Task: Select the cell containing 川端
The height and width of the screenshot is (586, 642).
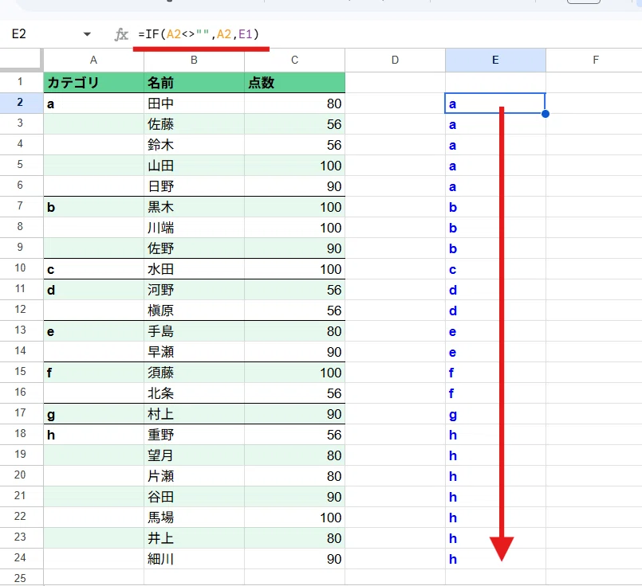Action: tap(194, 228)
